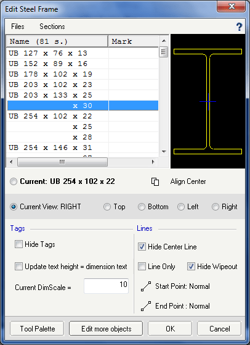Enable the Hide Tags checkbox

click(18, 244)
